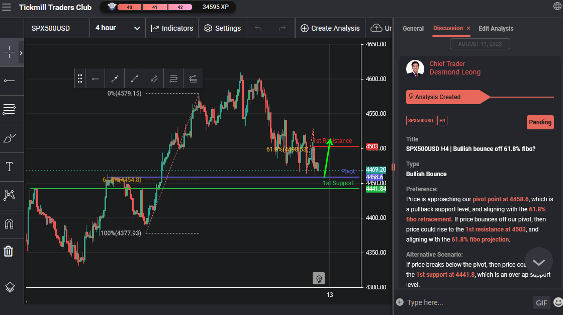This screenshot has width=563, height=315.
Task: Click the XP level progress bar
Action: 155,7
